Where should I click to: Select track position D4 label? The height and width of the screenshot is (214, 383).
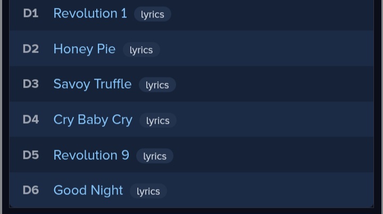click(x=31, y=119)
